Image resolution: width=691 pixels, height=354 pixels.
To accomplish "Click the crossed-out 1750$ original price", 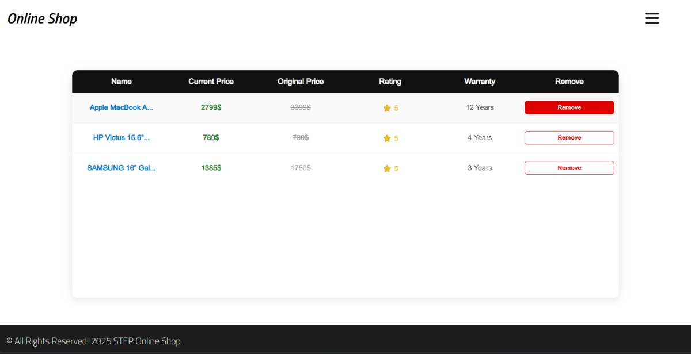I will click(301, 168).
